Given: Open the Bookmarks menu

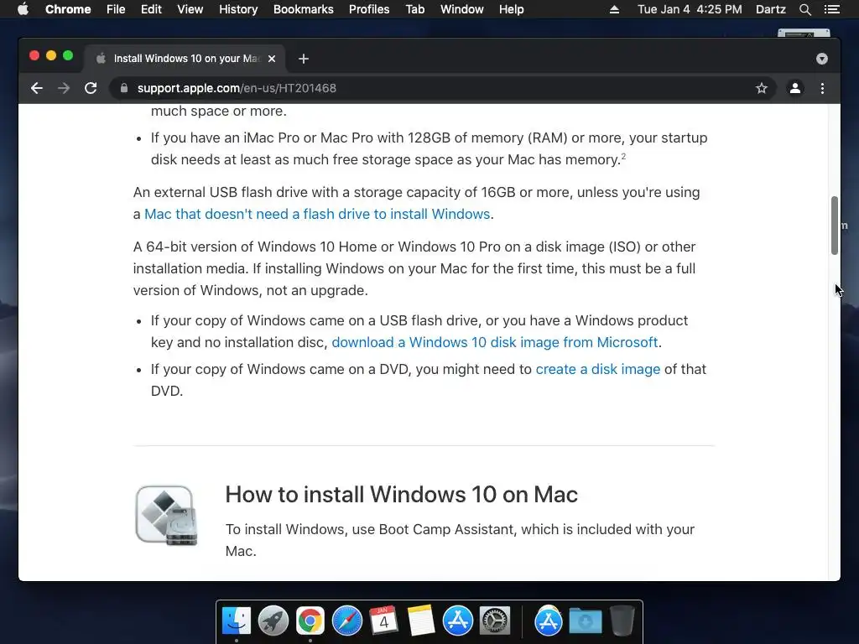Looking at the screenshot, I should 304,9.
